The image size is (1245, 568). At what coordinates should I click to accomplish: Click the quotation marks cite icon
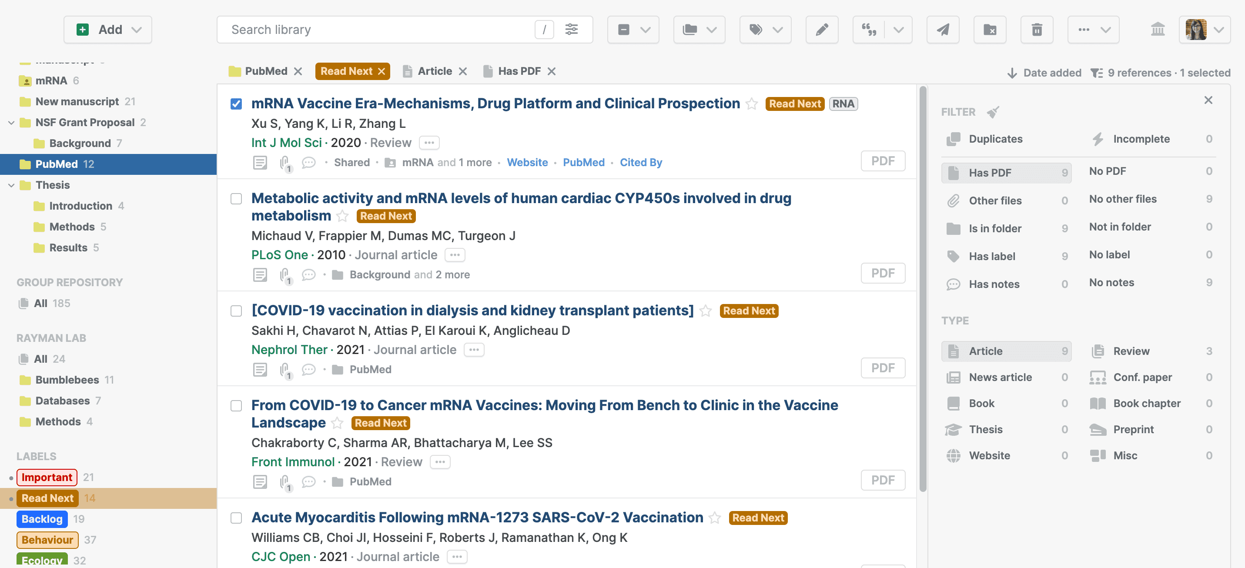[869, 30]
